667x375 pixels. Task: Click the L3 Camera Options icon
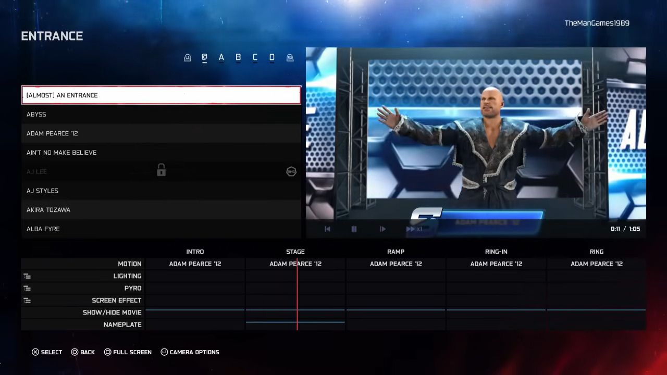[164, 352]
